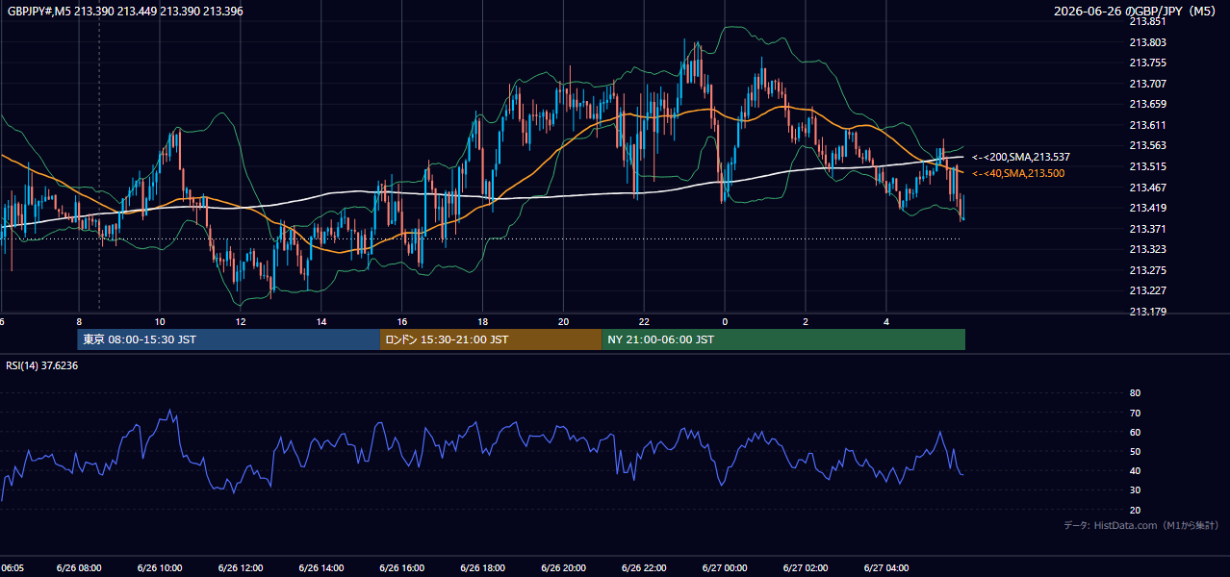
Task: Click the RSI 50 level label
Action: 1135,451
